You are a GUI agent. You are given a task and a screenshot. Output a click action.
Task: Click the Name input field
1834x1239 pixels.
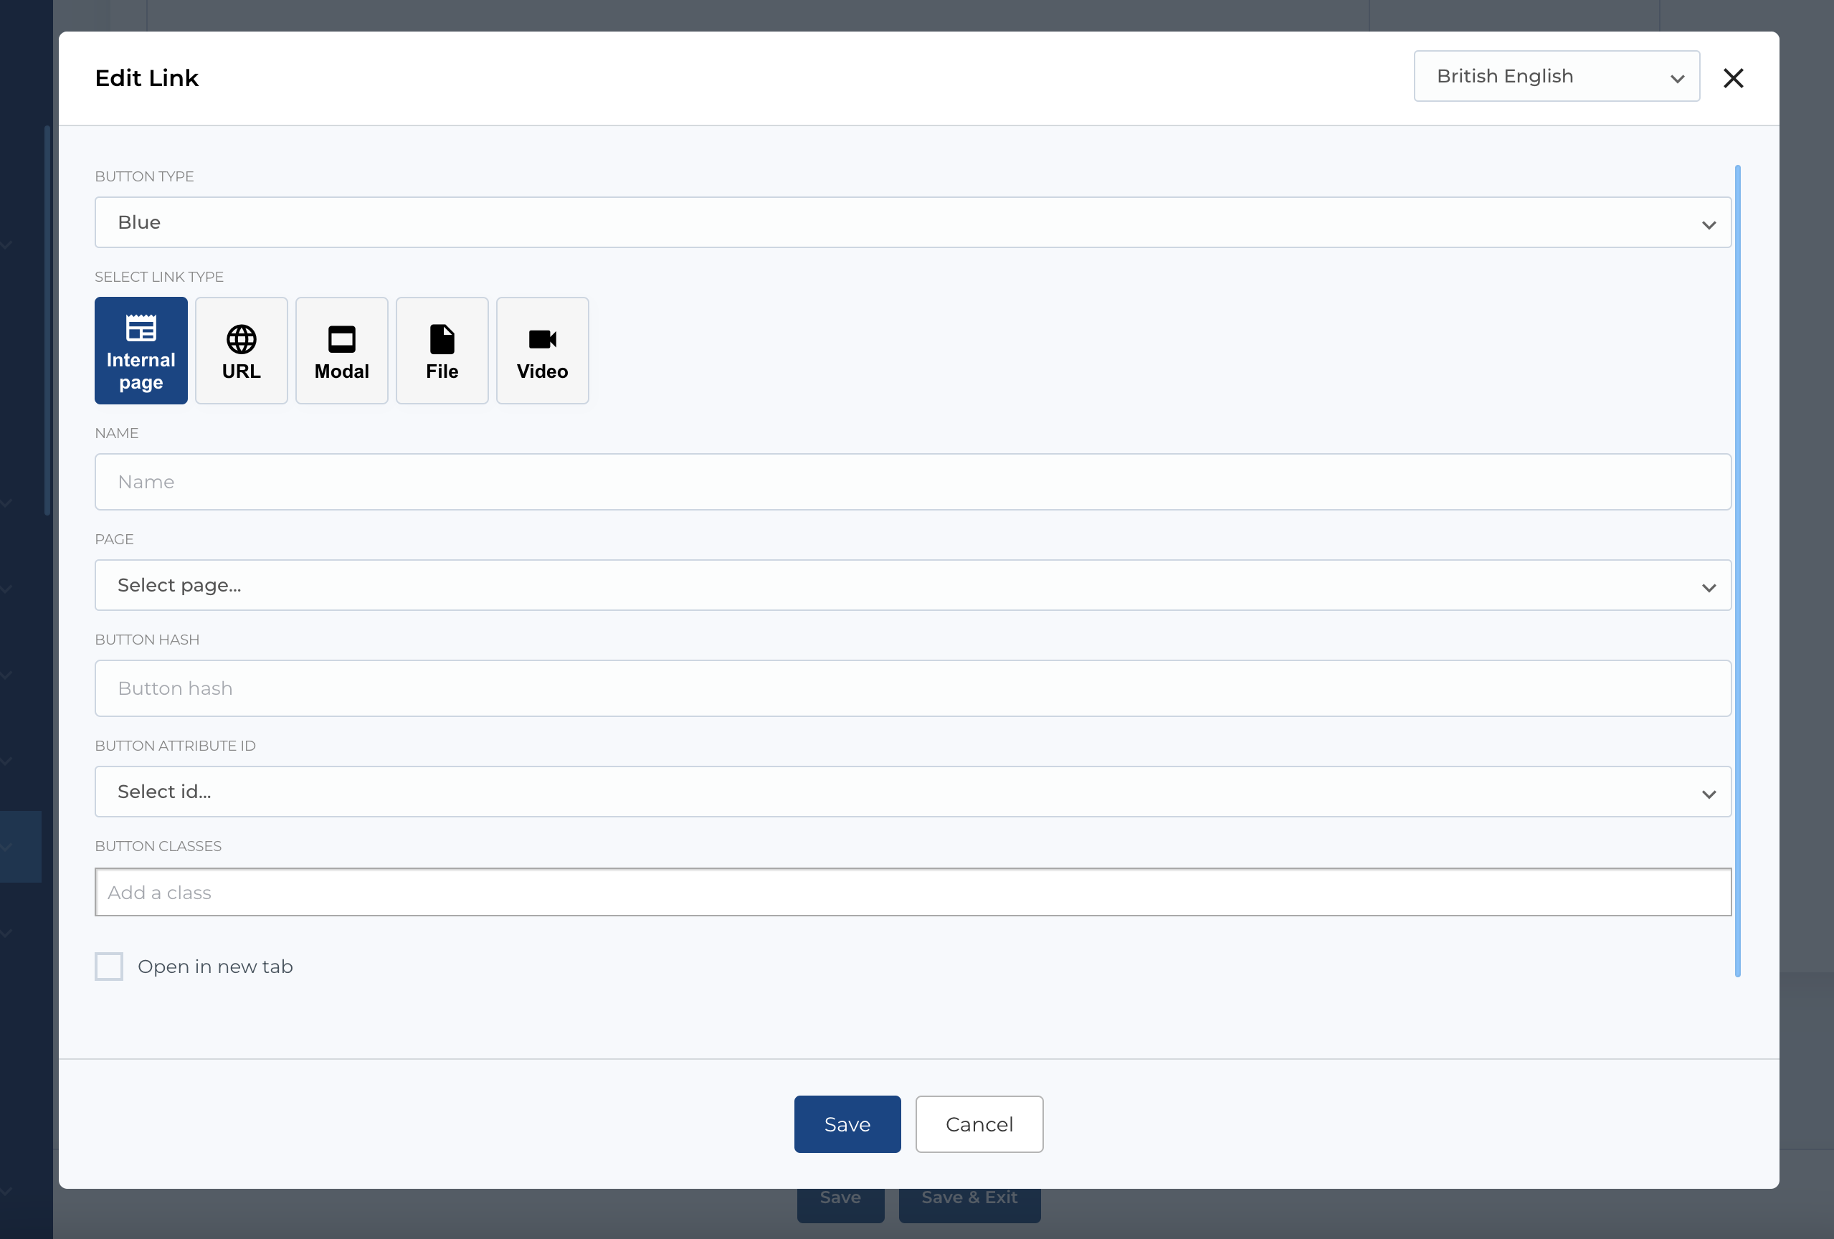point(912,481)
